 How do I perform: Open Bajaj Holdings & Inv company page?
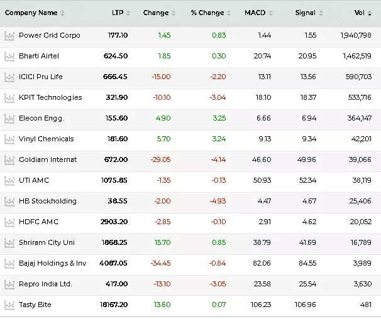click(x=52, y=264)
